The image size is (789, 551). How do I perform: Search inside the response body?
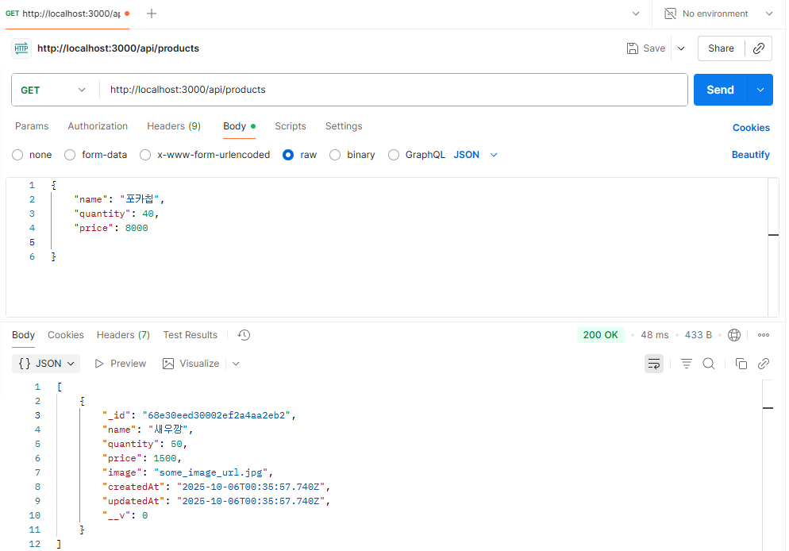pyautogui.click(x=709, y=364)
